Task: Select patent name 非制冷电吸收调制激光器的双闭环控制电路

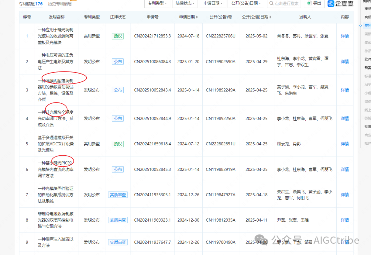Action: (x=56, y=220)
